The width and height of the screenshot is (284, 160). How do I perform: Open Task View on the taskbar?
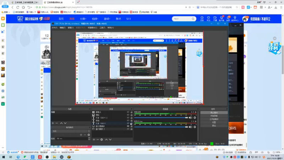point(11,157)
